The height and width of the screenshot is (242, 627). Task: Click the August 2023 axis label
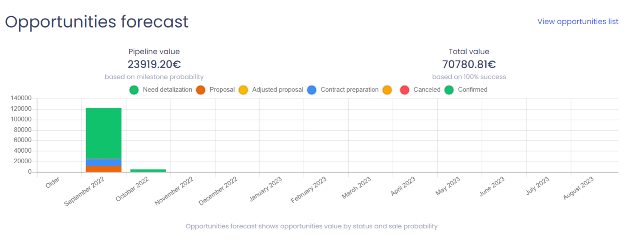(x=579, y=188)
